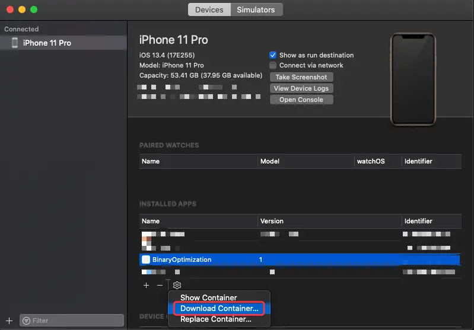474x330 pixels.
Task: Click the plus icon to add an app
Action: 147,285
